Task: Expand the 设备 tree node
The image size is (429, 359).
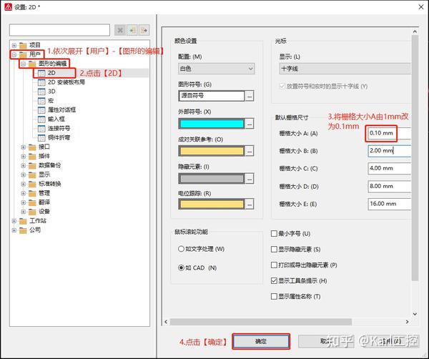Action: tap(24, 212)
